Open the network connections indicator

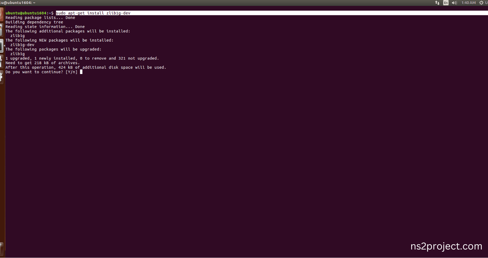(437, 3)
